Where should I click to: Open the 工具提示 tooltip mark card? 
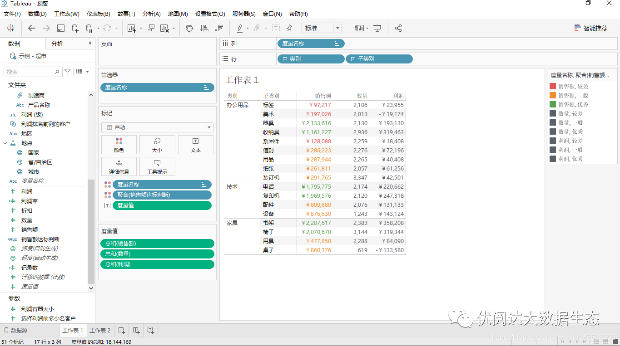tap(157, 166)
